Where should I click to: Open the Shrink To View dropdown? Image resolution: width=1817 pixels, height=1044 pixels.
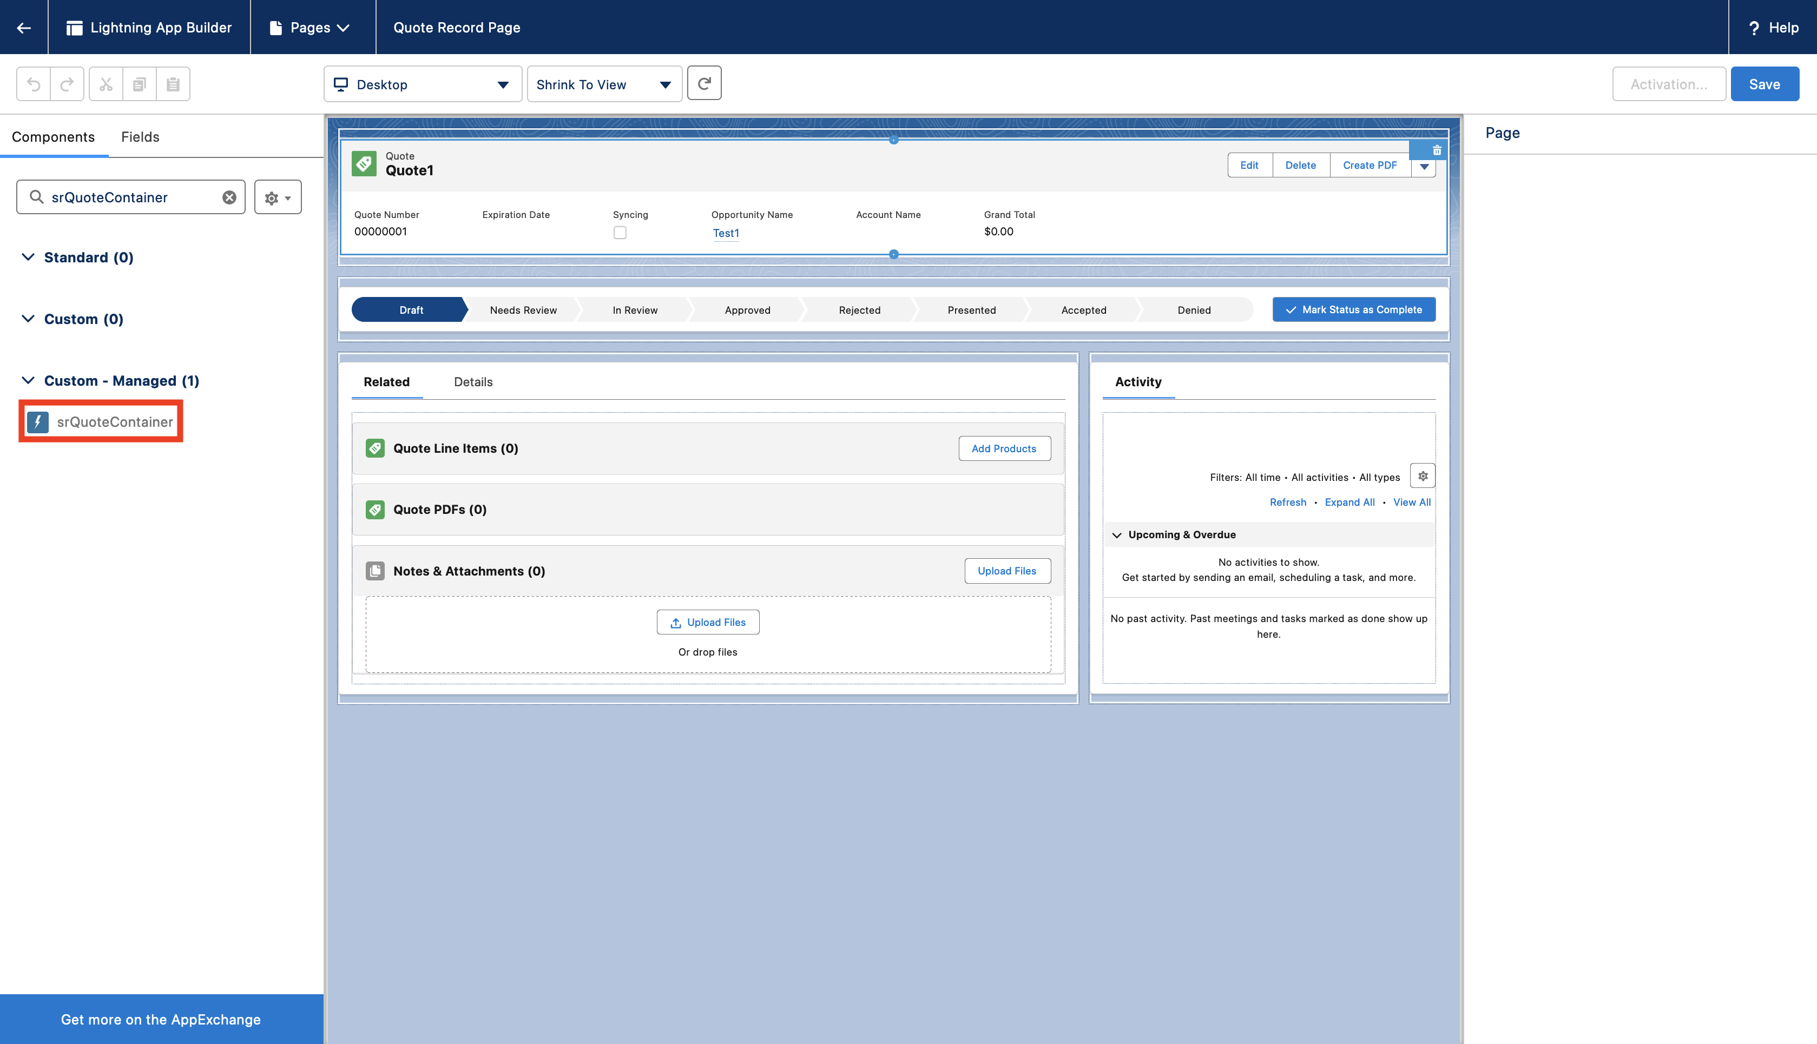[x=604, y=84]
